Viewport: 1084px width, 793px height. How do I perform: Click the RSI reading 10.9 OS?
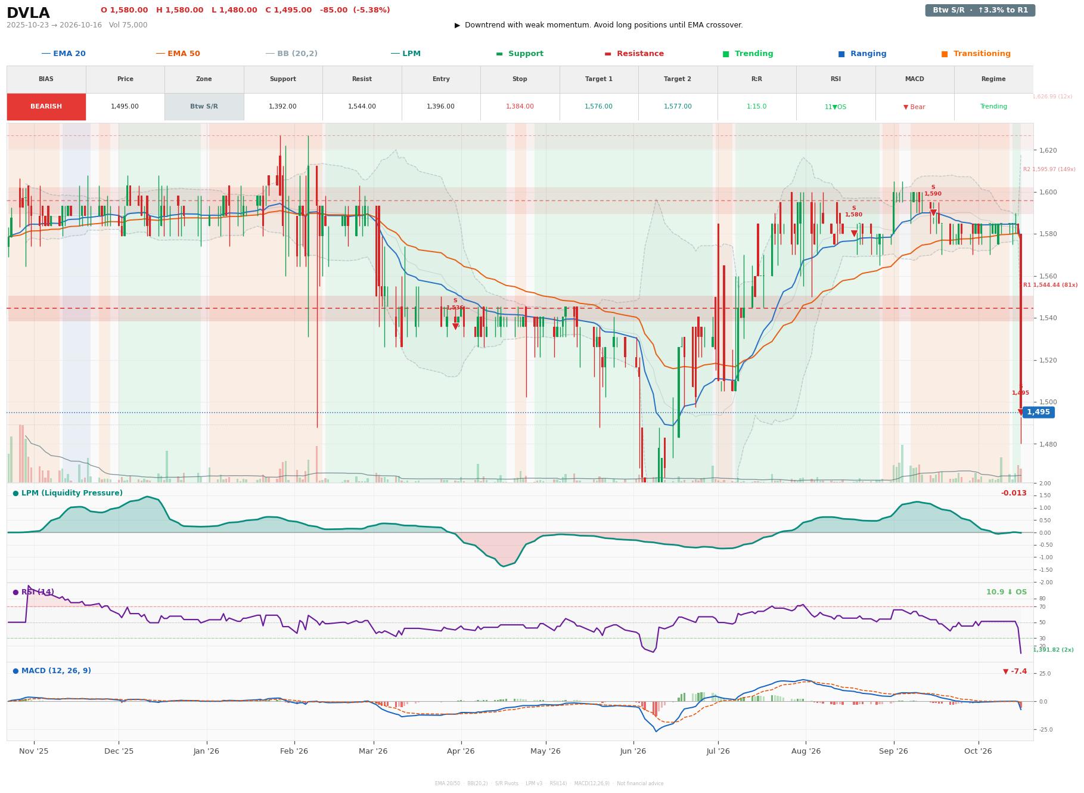pos(1007,592)
